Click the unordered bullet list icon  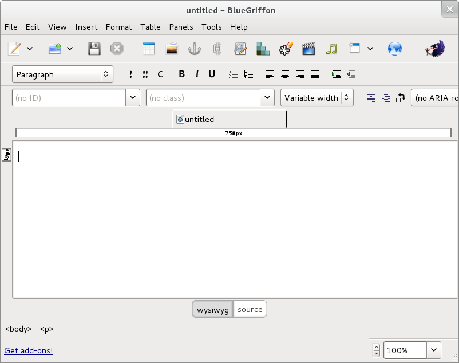click(x=234, y=74)
